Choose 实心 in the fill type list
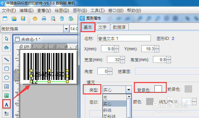199x118 pixels. pyautogui.click(x=115, y=104)
